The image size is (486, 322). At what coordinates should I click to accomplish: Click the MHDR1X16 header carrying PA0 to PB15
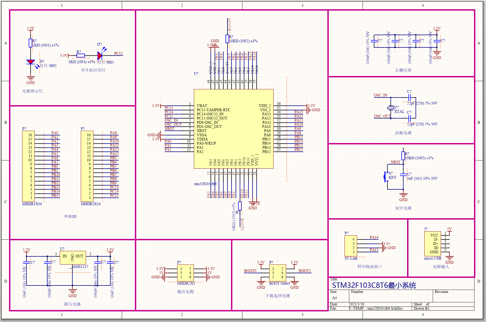[28, 166]
